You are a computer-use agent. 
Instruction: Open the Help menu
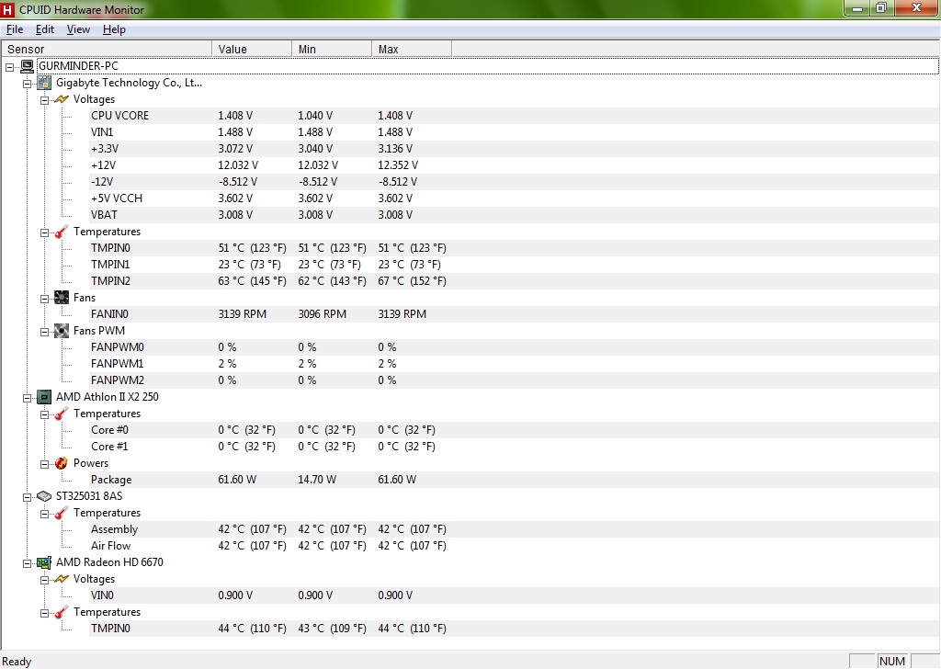coord(114,29)
